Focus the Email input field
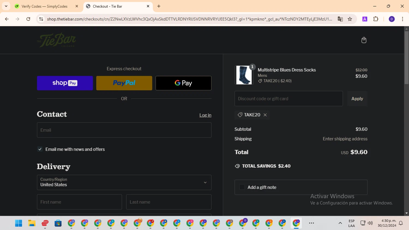Screen dimensions: 409x230 (x=124, y=130)
